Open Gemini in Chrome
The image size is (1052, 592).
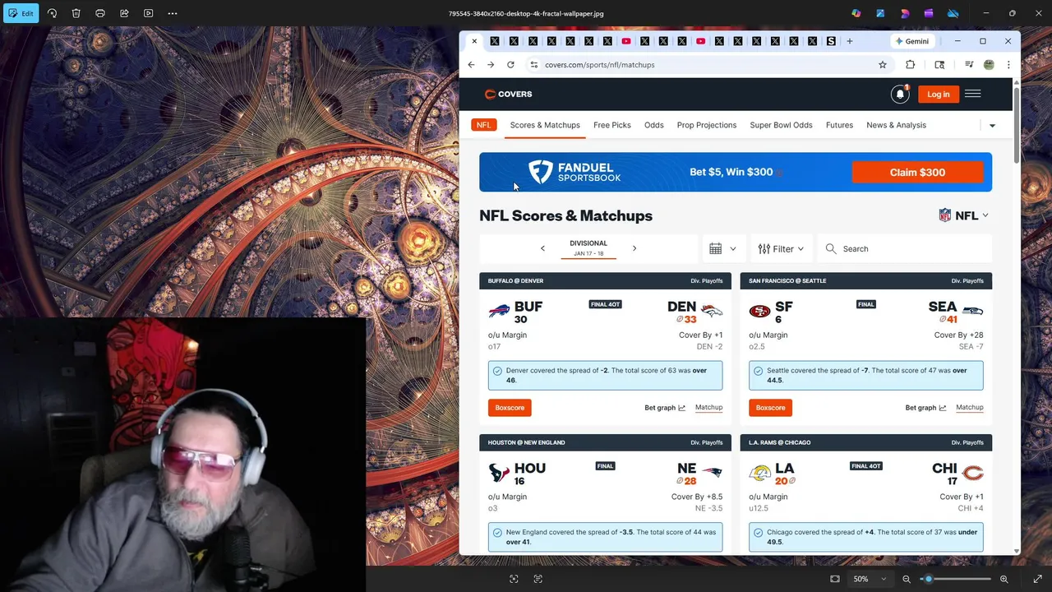coord(912,41)
